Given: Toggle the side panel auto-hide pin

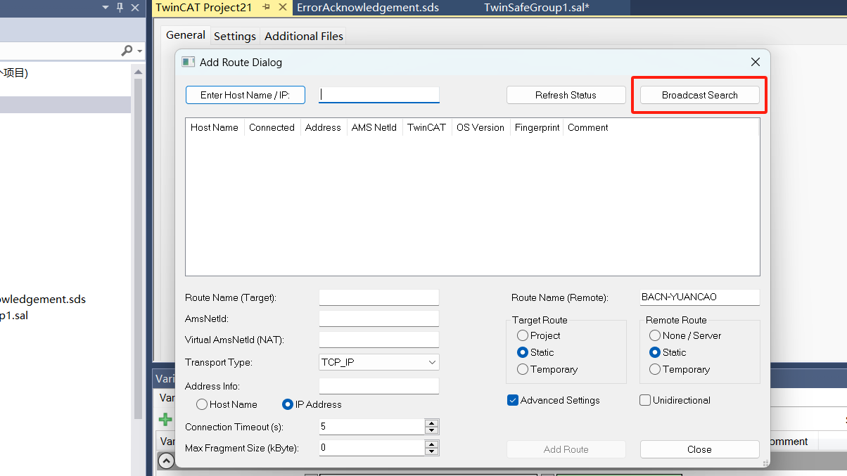Looking at the screenshot, I should [x=120, y=8].
